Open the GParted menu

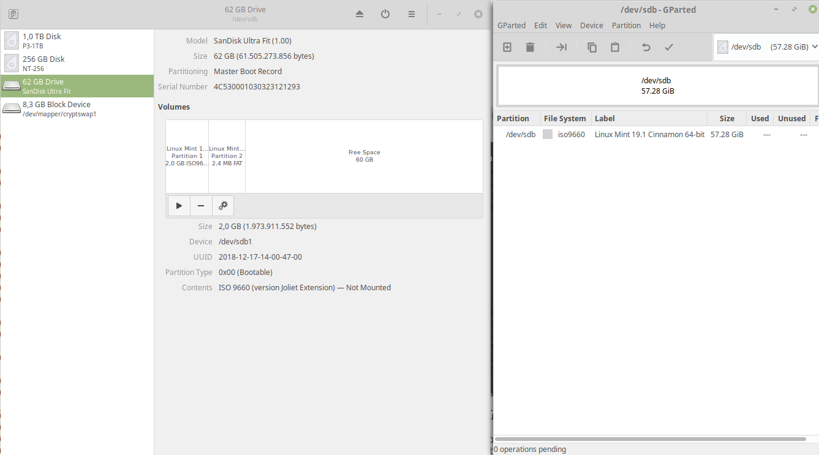(511, 25)
